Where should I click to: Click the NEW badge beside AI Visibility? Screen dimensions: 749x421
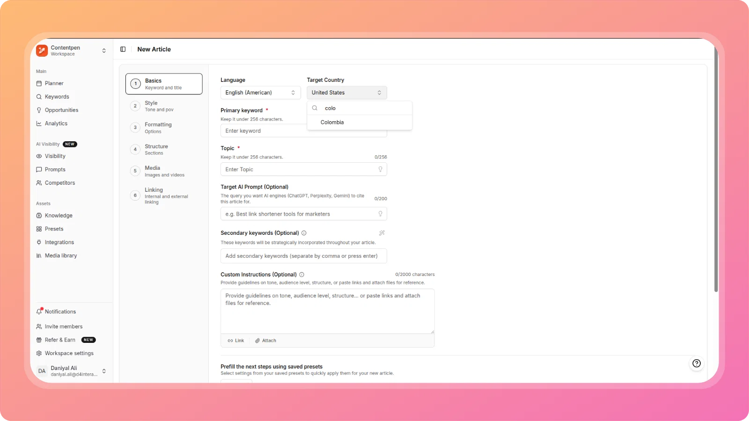click(x=70, y=144)
